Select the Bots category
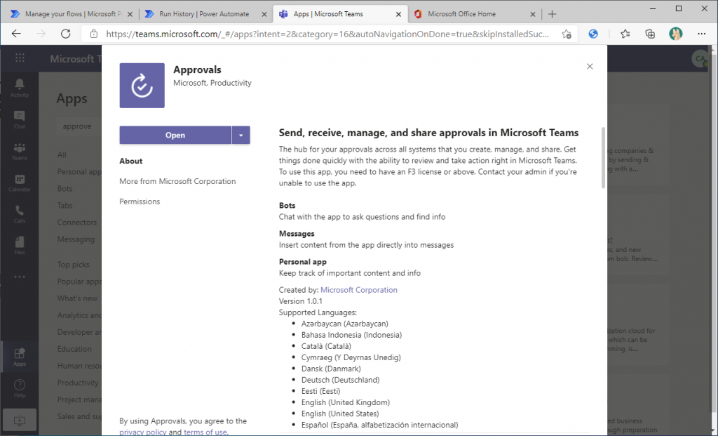 65,188
